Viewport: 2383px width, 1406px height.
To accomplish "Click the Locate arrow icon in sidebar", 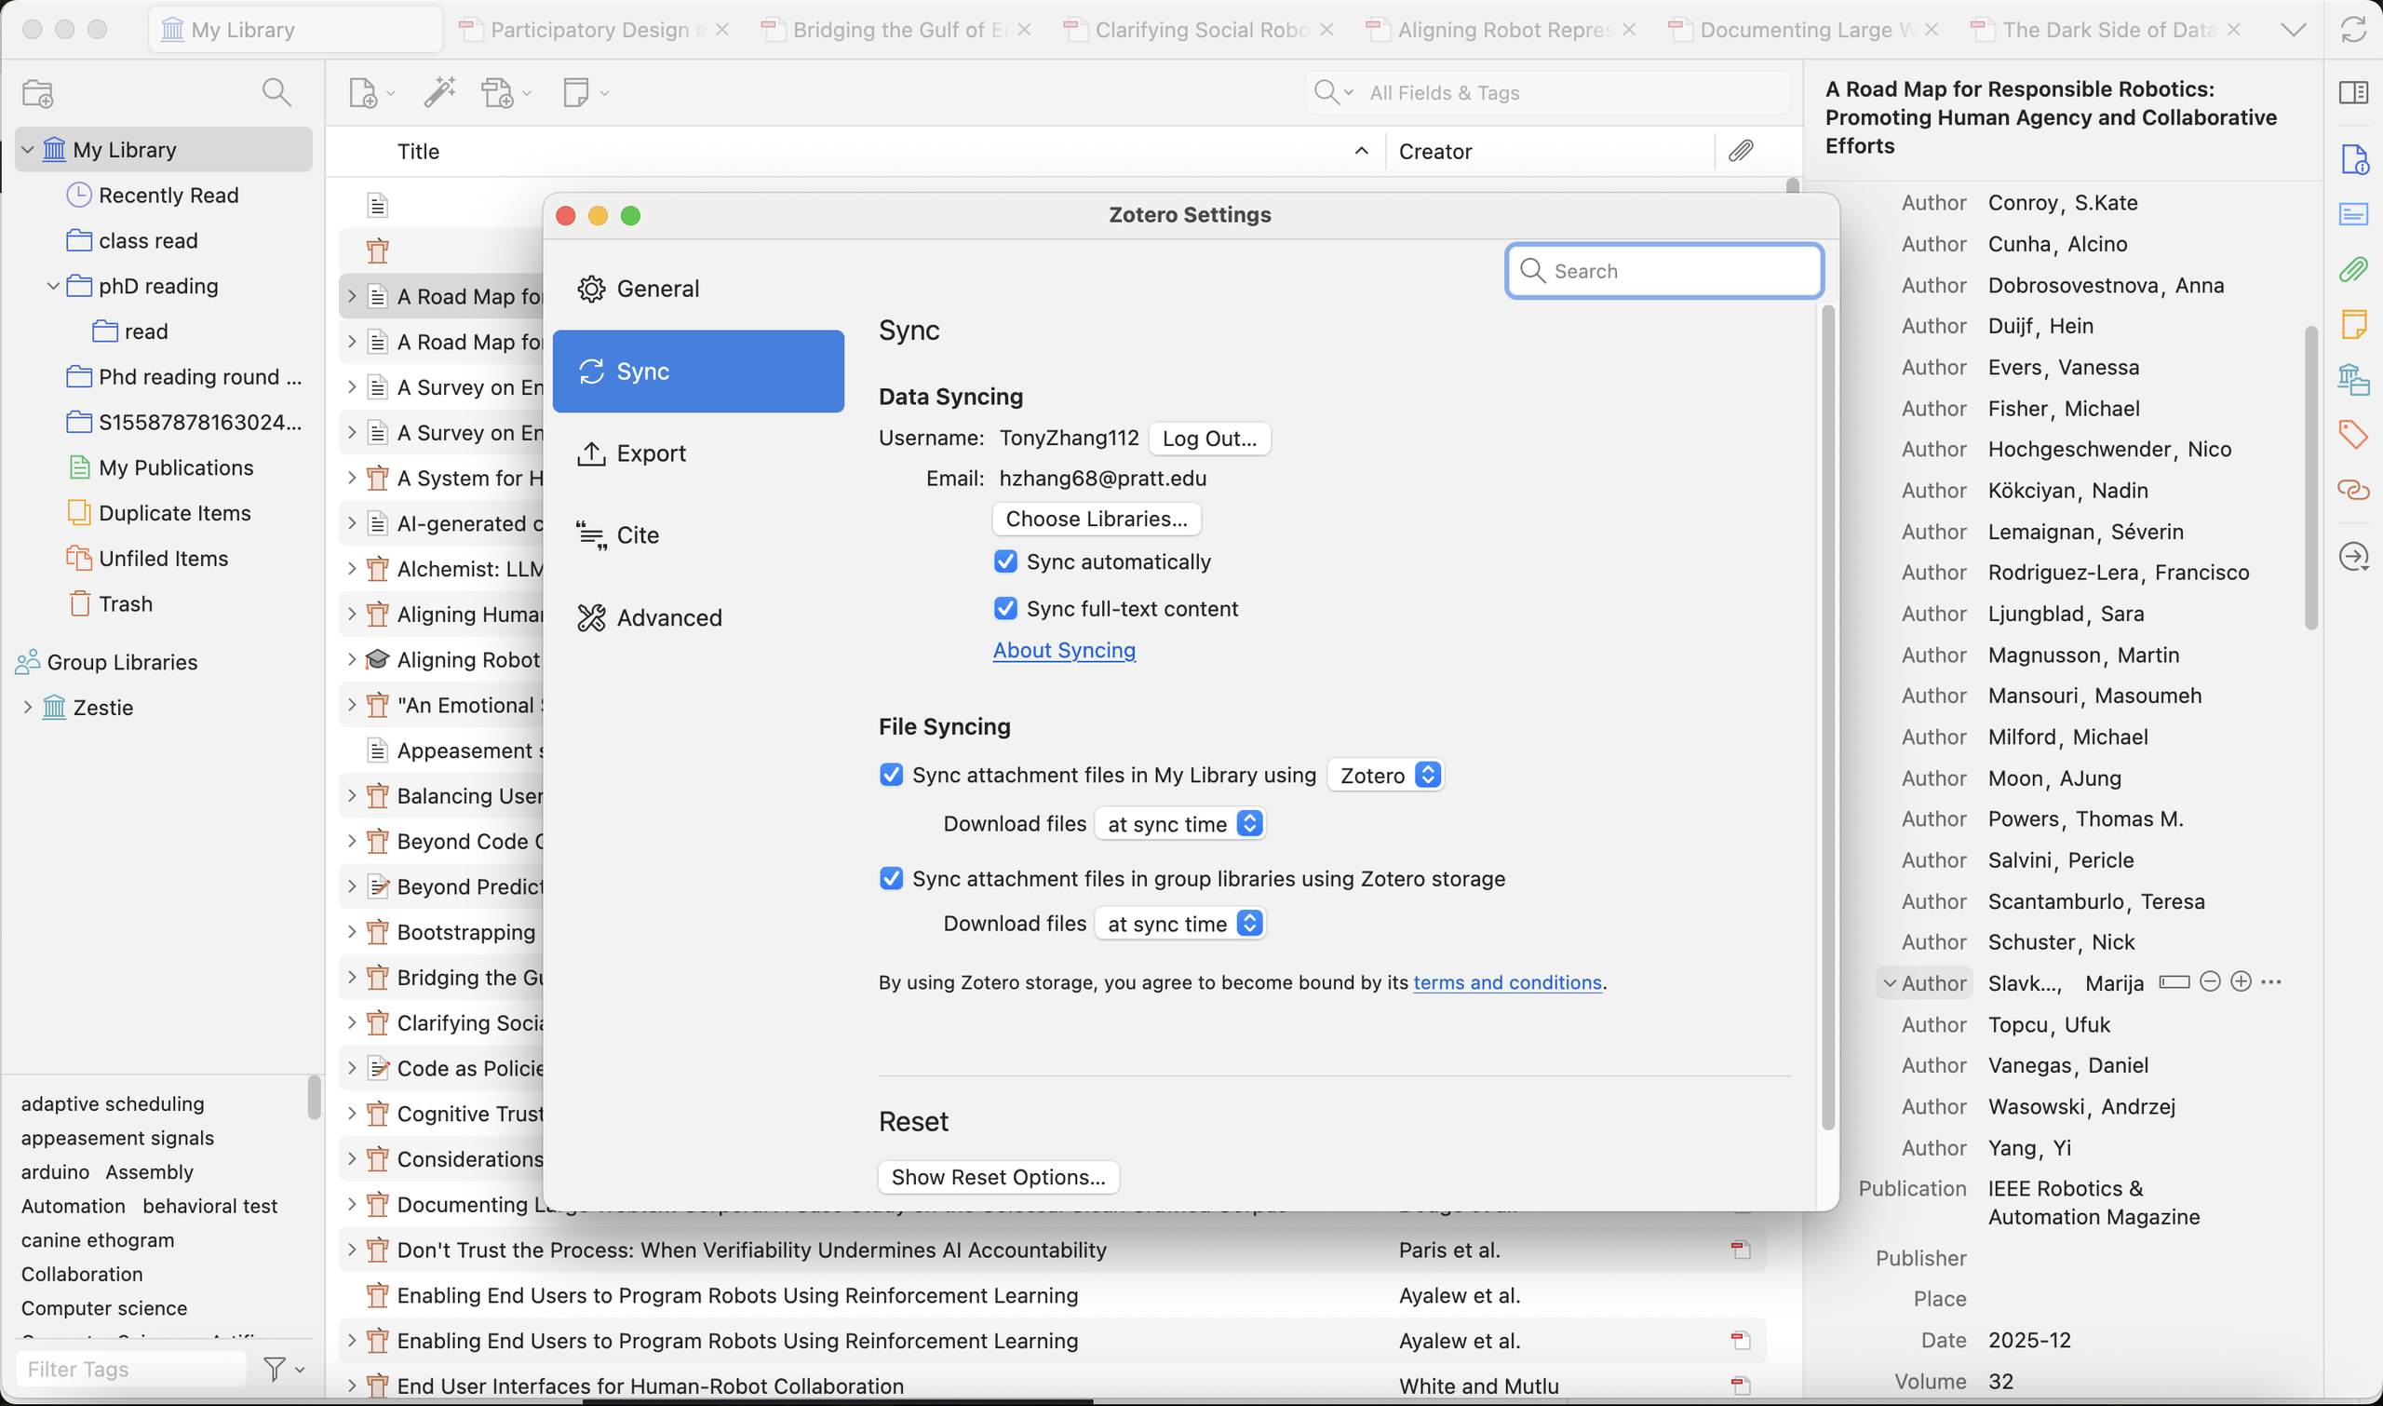I will click(x=2353, y=556).
